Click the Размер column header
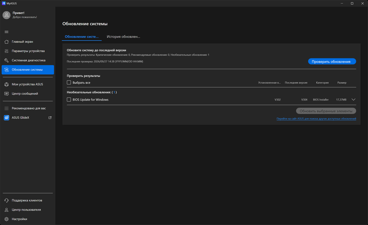This screenshot has width=368, height=225. click(342, 82)
